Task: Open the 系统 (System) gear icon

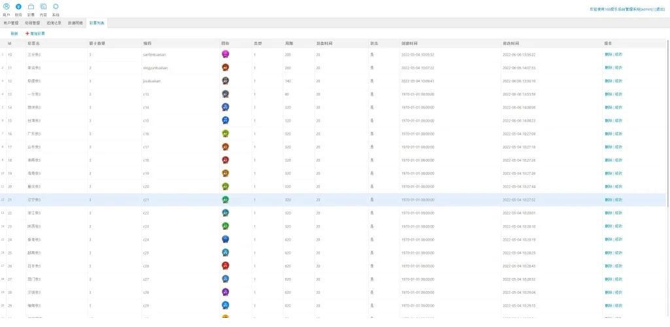Action: point(56,7)
